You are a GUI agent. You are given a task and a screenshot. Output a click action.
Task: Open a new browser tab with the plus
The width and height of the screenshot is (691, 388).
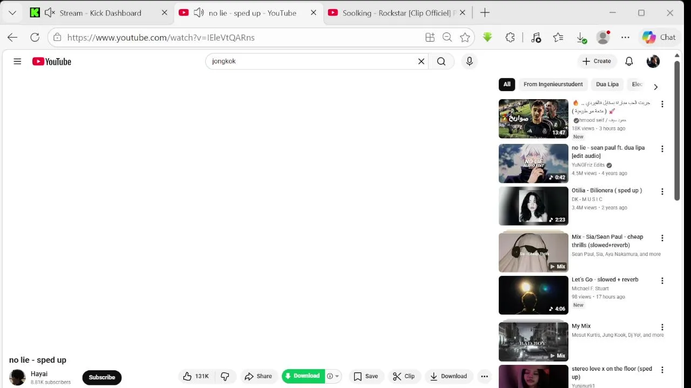(x=485, y=12)
